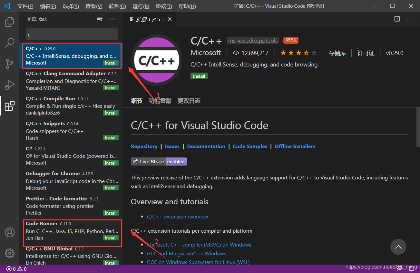Open the Offline Installers link

295,146
